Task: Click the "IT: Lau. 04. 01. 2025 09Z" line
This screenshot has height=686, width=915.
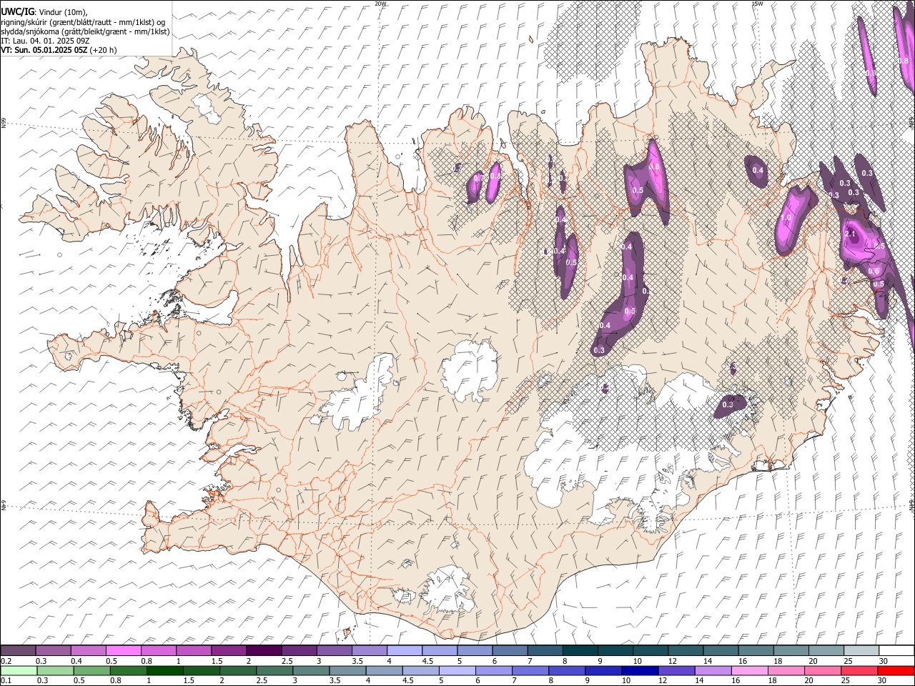Action: tap(45, 41)
